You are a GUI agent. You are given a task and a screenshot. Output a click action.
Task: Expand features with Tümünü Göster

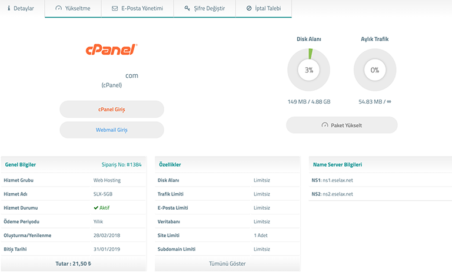coord(227,264)
